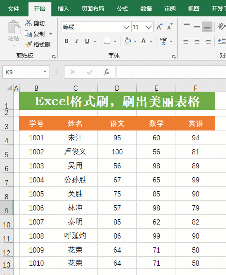Viewport: 226px width, 275px height.
Task: Click the Decrease Font Size icon
Action: coord(170,27)
